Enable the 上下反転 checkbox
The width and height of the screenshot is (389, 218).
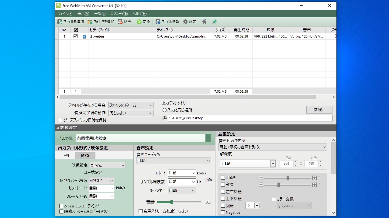coord(223,199)
